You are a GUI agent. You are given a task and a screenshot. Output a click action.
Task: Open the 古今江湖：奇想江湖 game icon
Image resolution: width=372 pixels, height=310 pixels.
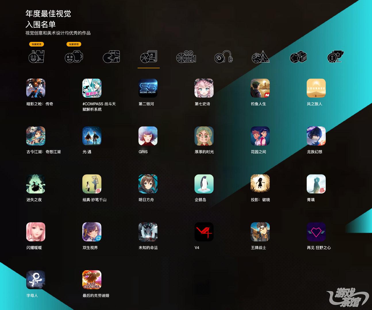[x=36, y=136]
